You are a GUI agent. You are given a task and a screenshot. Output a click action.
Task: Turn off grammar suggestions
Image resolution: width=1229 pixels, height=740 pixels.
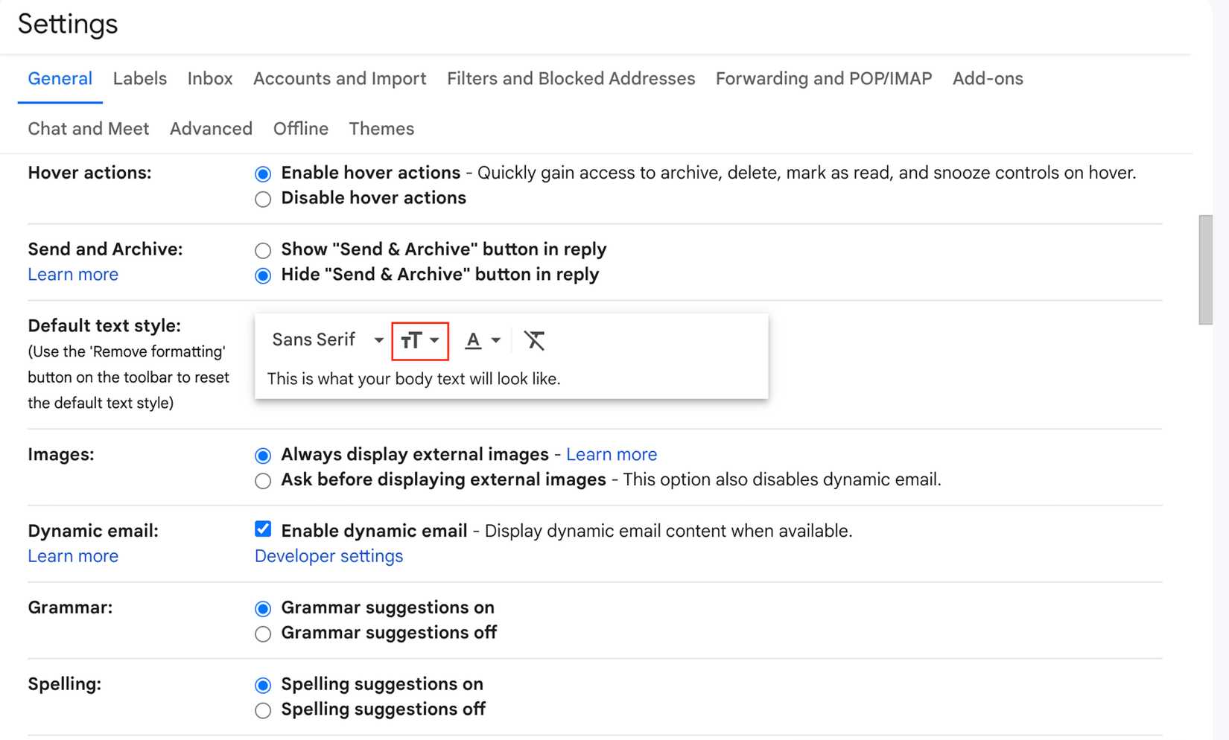pyautogui.click(x=262, y=634)
